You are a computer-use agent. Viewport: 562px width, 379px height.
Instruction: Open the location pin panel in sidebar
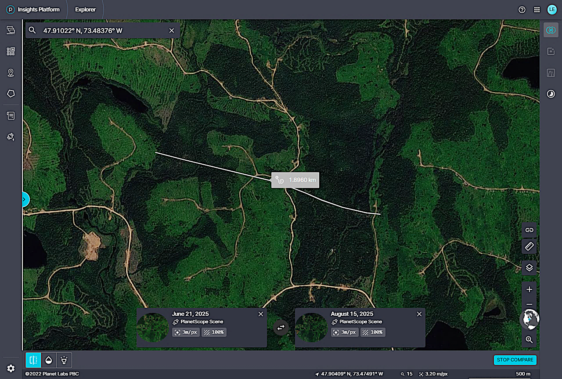pyautogui.click(x=11, y=73)
